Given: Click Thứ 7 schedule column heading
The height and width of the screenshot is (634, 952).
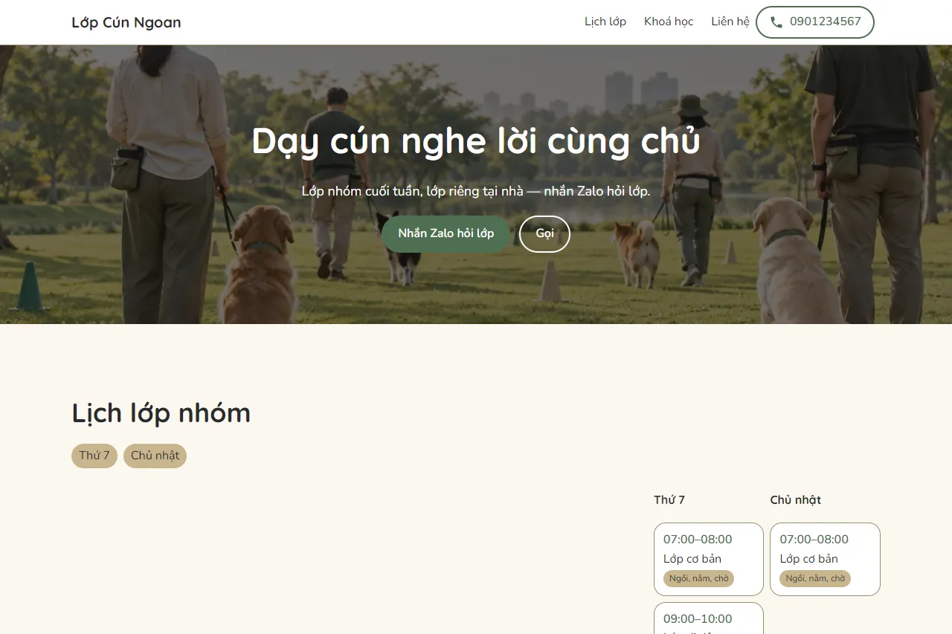Looking at the screenshot, I should pyautogui.click(x=669, y=500).
